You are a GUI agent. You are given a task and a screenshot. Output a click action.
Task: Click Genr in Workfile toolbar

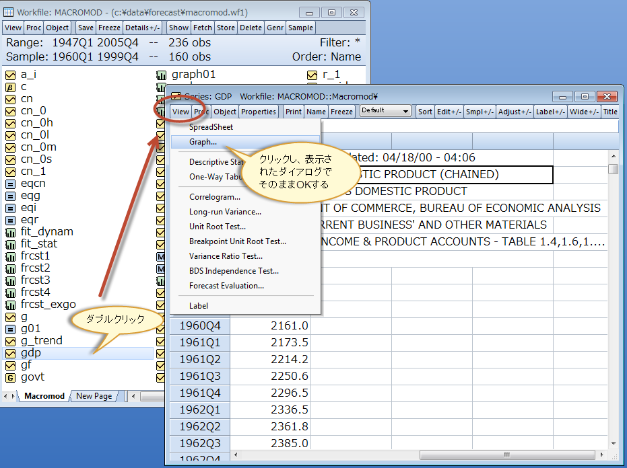[x=275, y=28]
